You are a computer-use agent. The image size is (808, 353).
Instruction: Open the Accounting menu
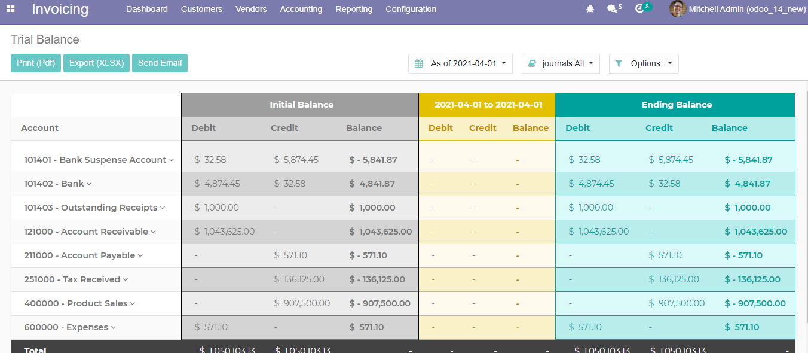click(301, 9)
